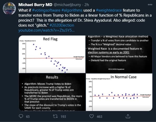View the Weighted Race algorithm slide image
This screenshot has width=156, height=122.
(x=119, y=54)
